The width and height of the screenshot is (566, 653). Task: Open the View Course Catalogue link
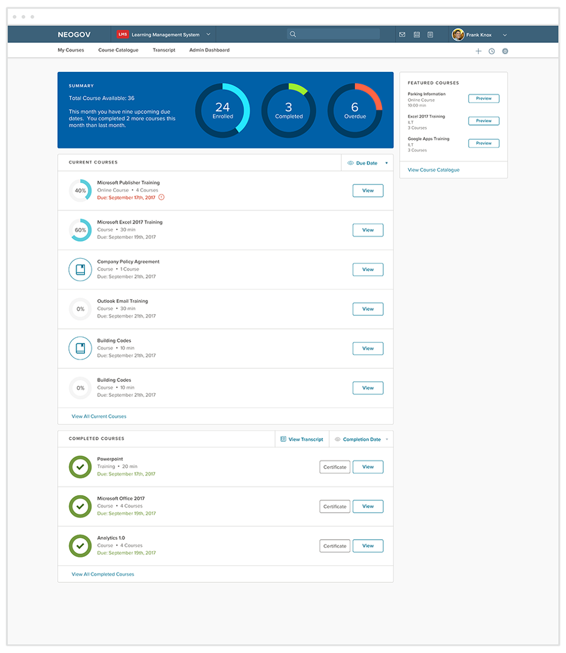coord(433,170)
